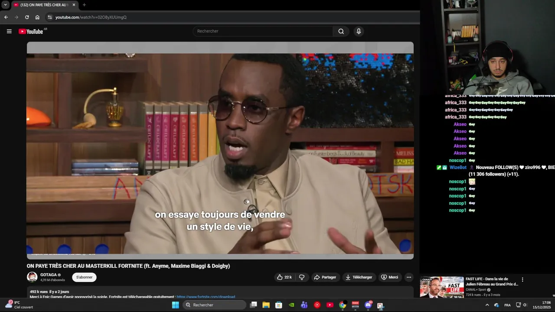Screen dimensions: 555x312
Task: Start voice search with the microphone icon
Action: [x=359, y=31]
